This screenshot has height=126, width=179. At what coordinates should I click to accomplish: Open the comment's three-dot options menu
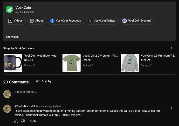[x=172, y=109]
